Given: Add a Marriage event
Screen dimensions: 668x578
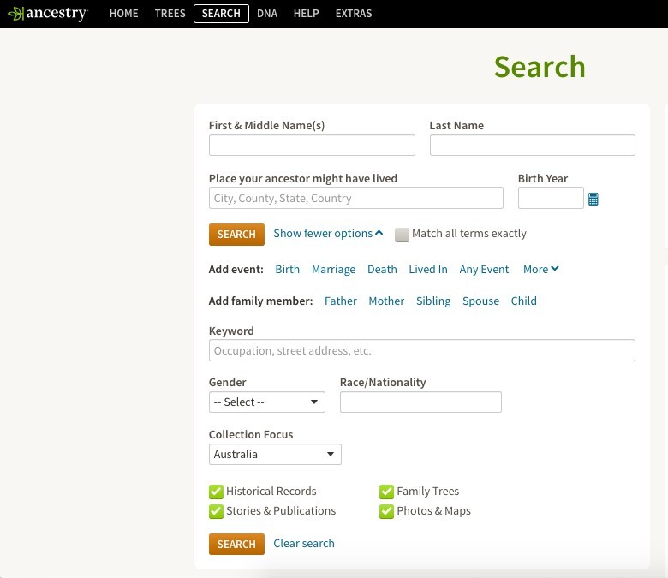Looking at the screenshot, I should click(x=334, y=270).
